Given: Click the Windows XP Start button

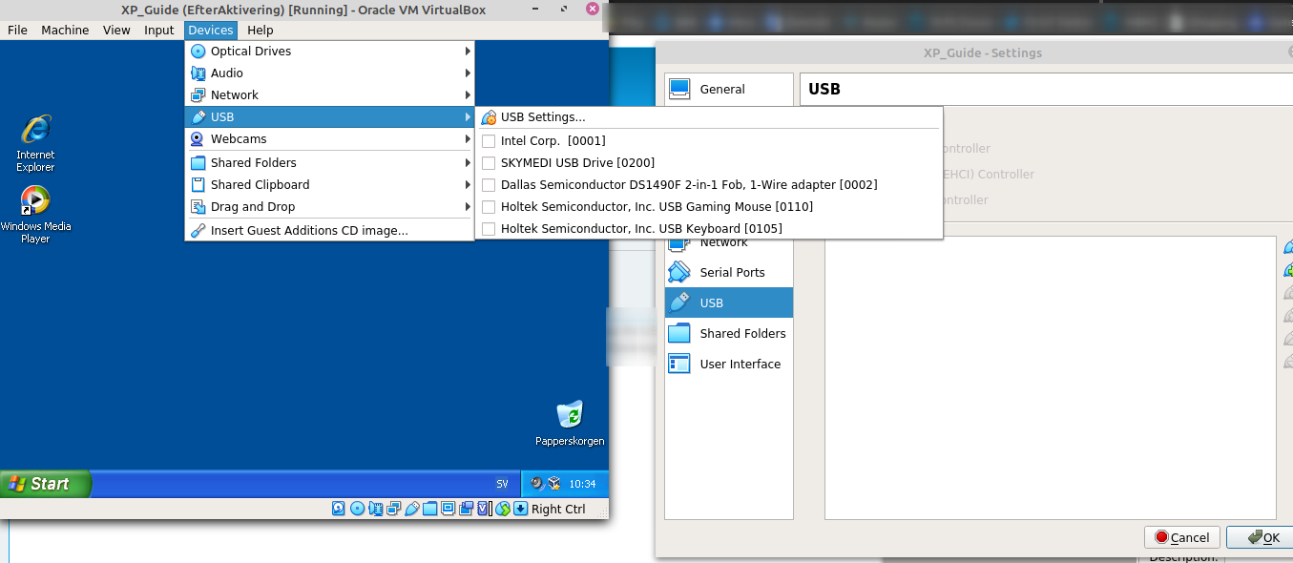Looking at the screenshot, I should pyautogui.click(x=46, y=484).
